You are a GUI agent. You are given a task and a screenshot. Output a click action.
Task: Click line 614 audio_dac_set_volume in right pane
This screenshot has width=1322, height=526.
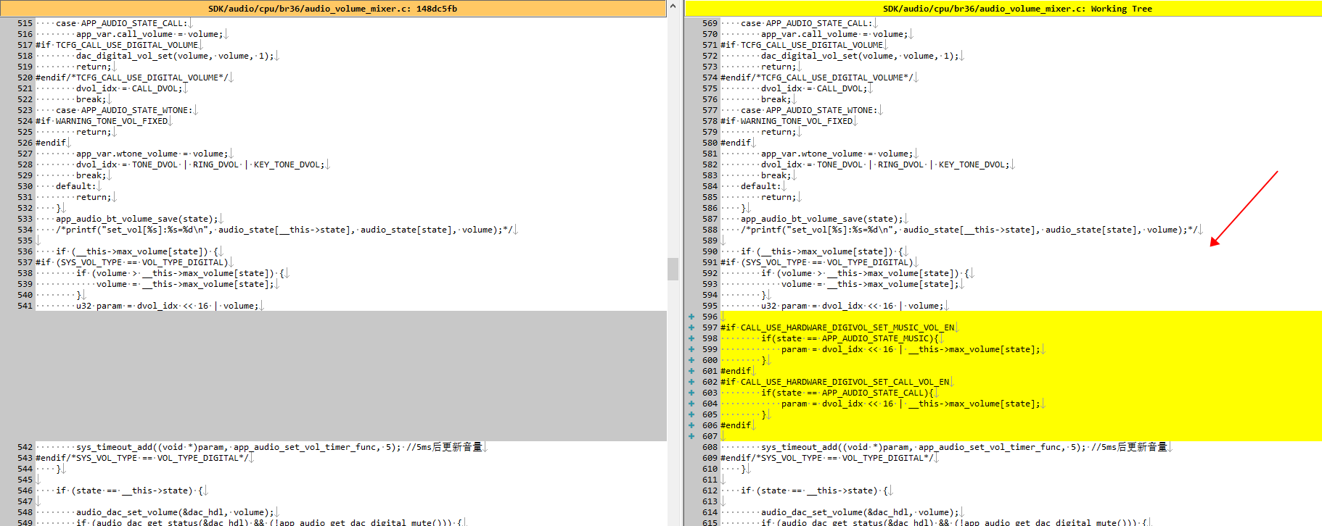tap(860, 512)
